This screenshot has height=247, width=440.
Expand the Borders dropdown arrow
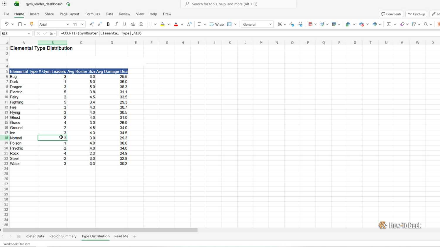click(155, 24)
